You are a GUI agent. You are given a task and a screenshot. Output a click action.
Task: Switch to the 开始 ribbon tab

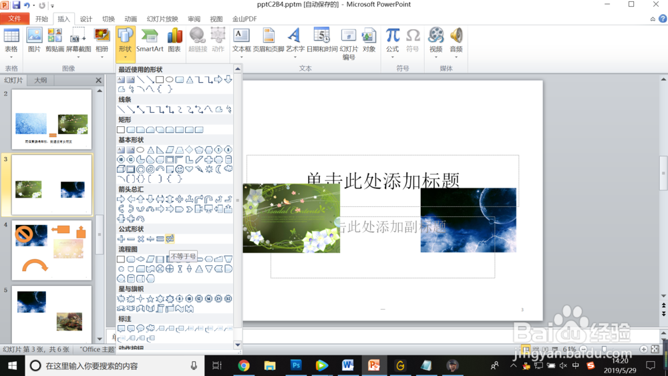[41, 19]
